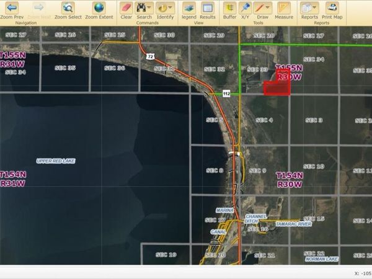Open the Results panel
The height and width of the screenshot is (279, 372).
(x=208, y=8)
